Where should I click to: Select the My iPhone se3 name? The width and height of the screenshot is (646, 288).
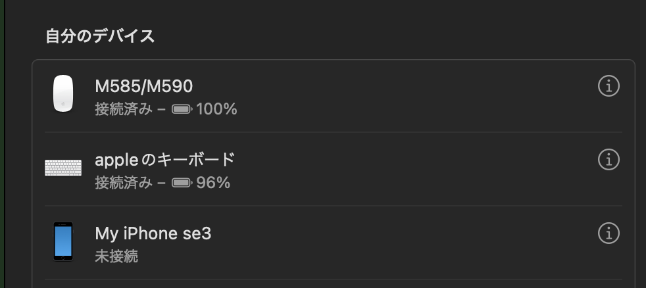[x=153, y=233]
